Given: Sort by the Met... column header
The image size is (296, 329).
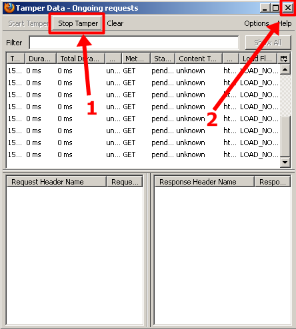Looking at the screenshot, I should coord(136,59).
